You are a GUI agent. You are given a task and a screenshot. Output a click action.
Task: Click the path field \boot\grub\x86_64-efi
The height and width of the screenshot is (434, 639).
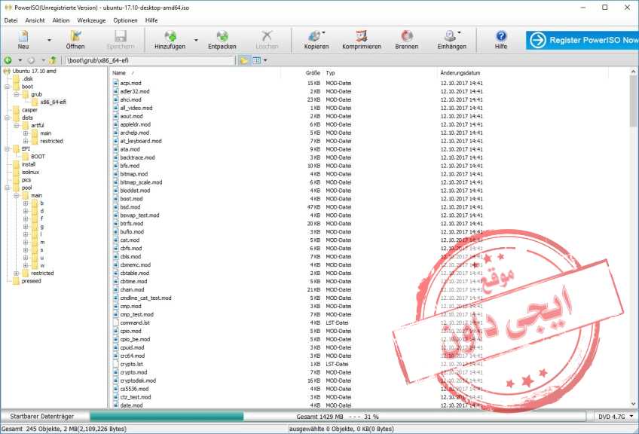150,60
